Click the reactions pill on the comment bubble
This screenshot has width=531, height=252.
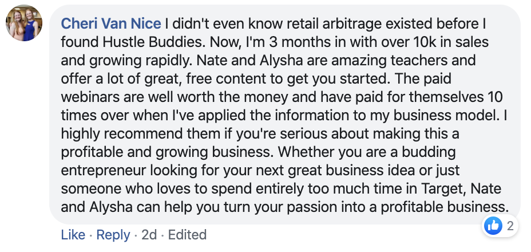(500, 226)
